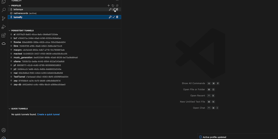Click Open Chat on the welcome screen
The height and width of the screenshot is (139, 278).
[x=199, y=108]
